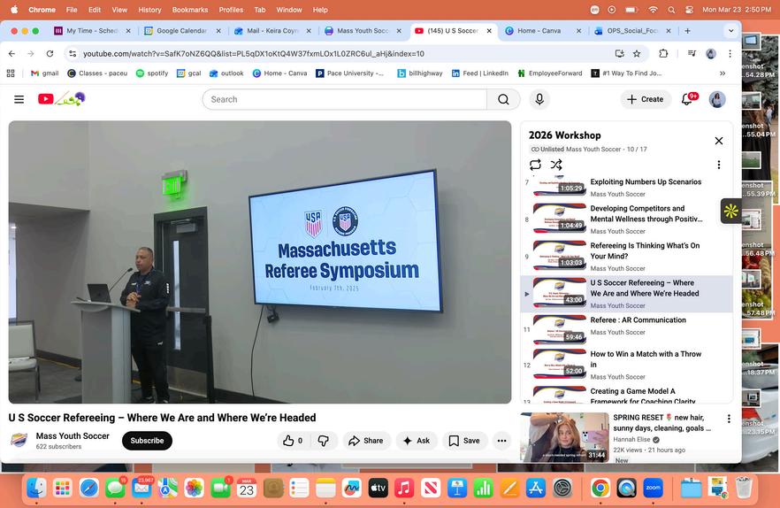
Task: Switch to Home - Canva tab
Action: coord(539,31)
